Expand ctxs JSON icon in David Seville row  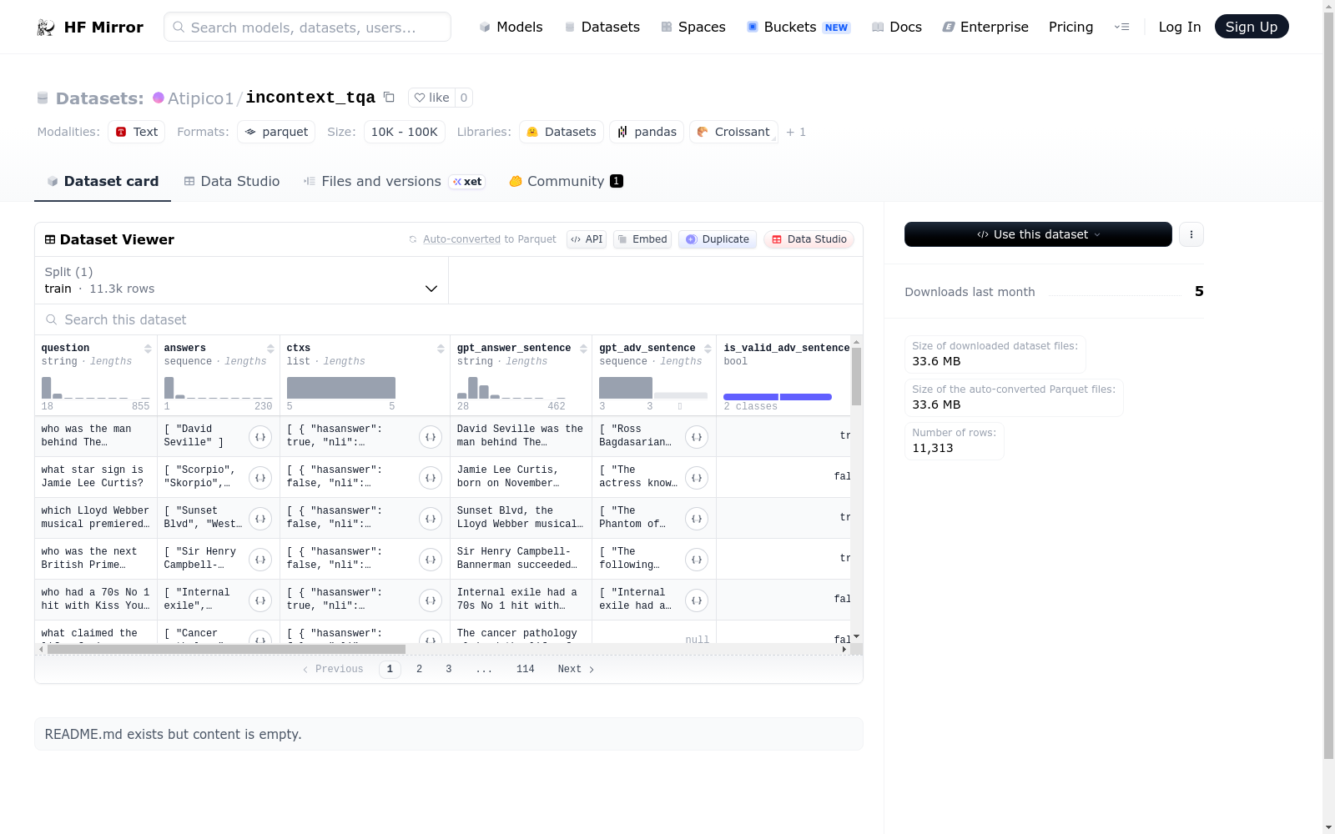coord(431,436)
